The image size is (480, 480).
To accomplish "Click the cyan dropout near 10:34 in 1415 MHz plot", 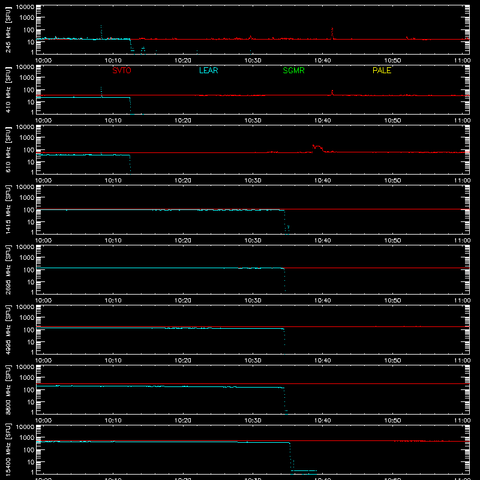I will pyautogui.click(x=287, y=223).
